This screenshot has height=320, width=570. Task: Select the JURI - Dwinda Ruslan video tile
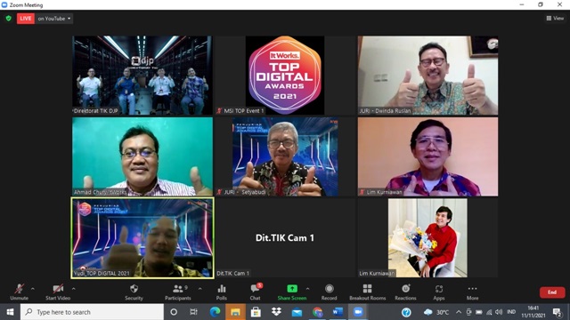[x=427, y=75]
